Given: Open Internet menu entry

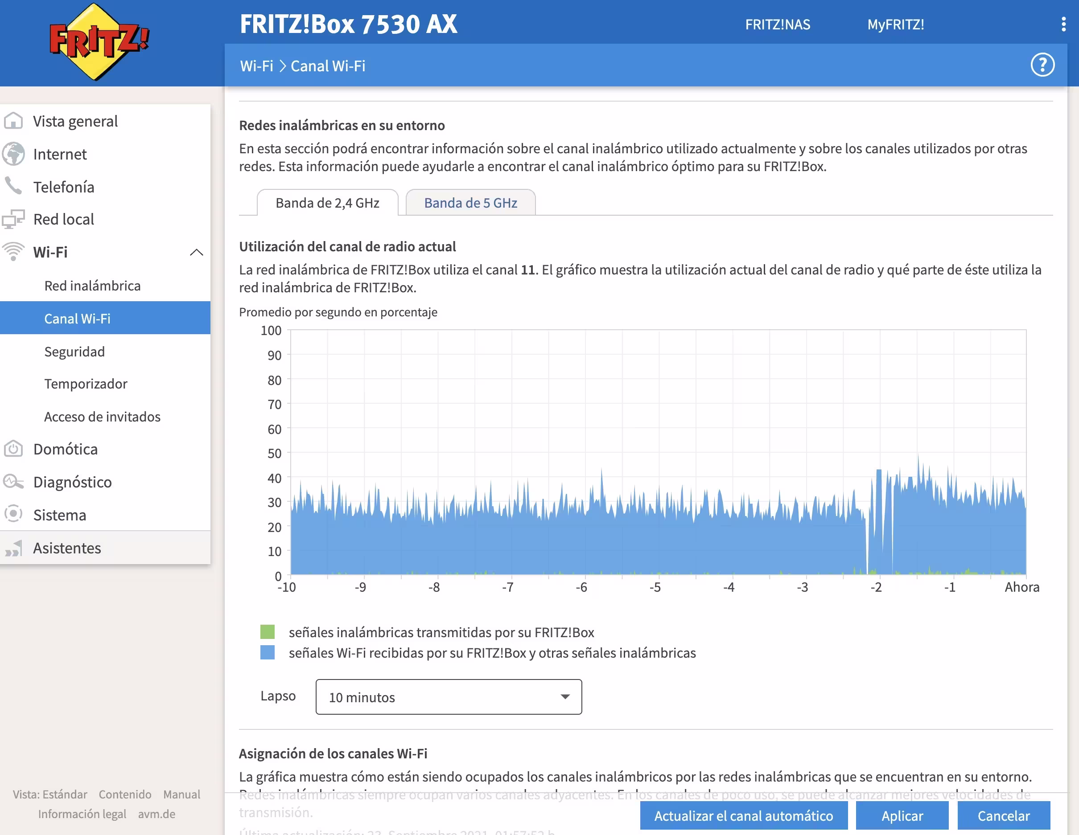Looking at the screenshot, I should pos(105,154).
